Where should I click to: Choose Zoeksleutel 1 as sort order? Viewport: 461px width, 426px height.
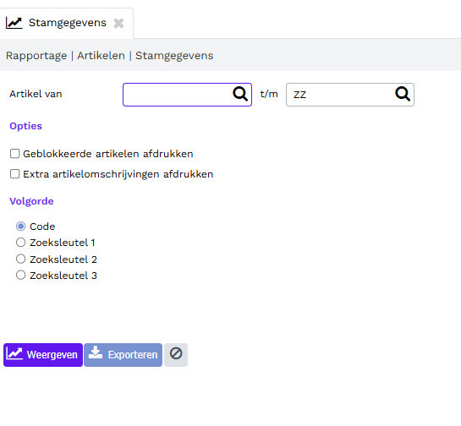(20, 243)
